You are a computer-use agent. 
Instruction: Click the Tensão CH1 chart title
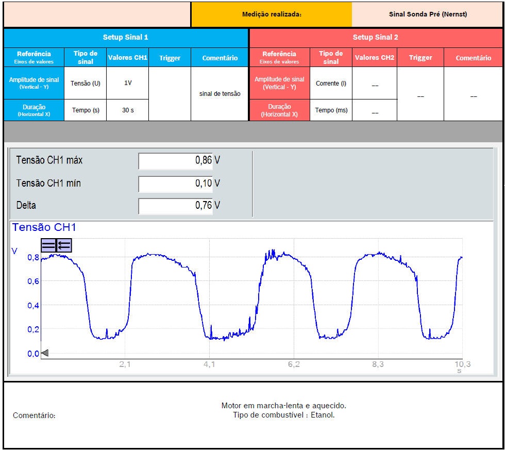click(44, 227)
